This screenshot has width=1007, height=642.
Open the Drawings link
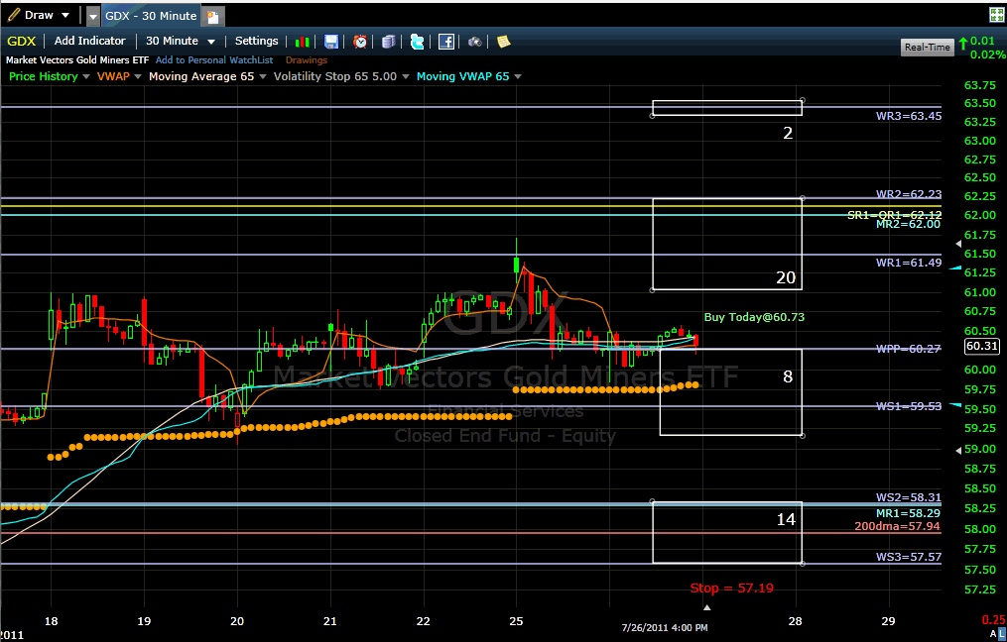coord(307,60)
